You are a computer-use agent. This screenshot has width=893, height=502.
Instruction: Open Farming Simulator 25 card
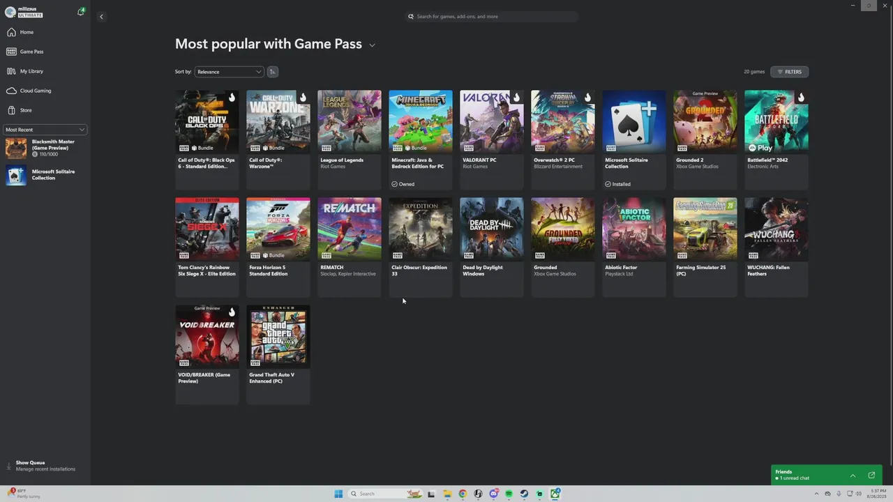[705, 247]
